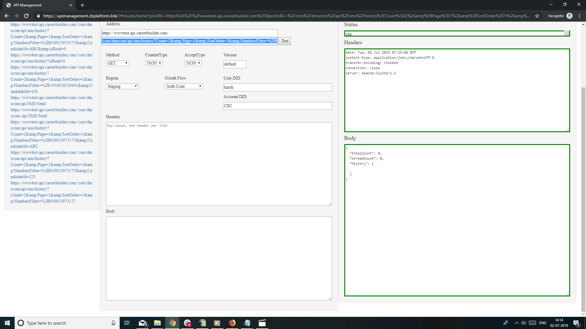586x329 pixels.
Task: Click the User DID input field
Action: [277, 87]
